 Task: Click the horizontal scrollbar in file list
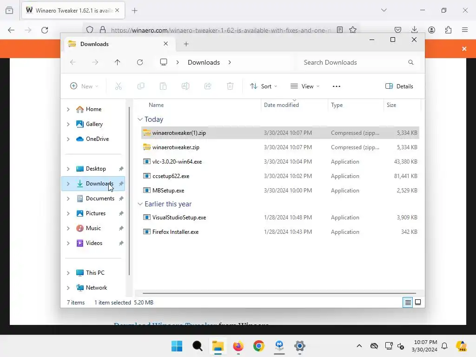click(279, 293)
